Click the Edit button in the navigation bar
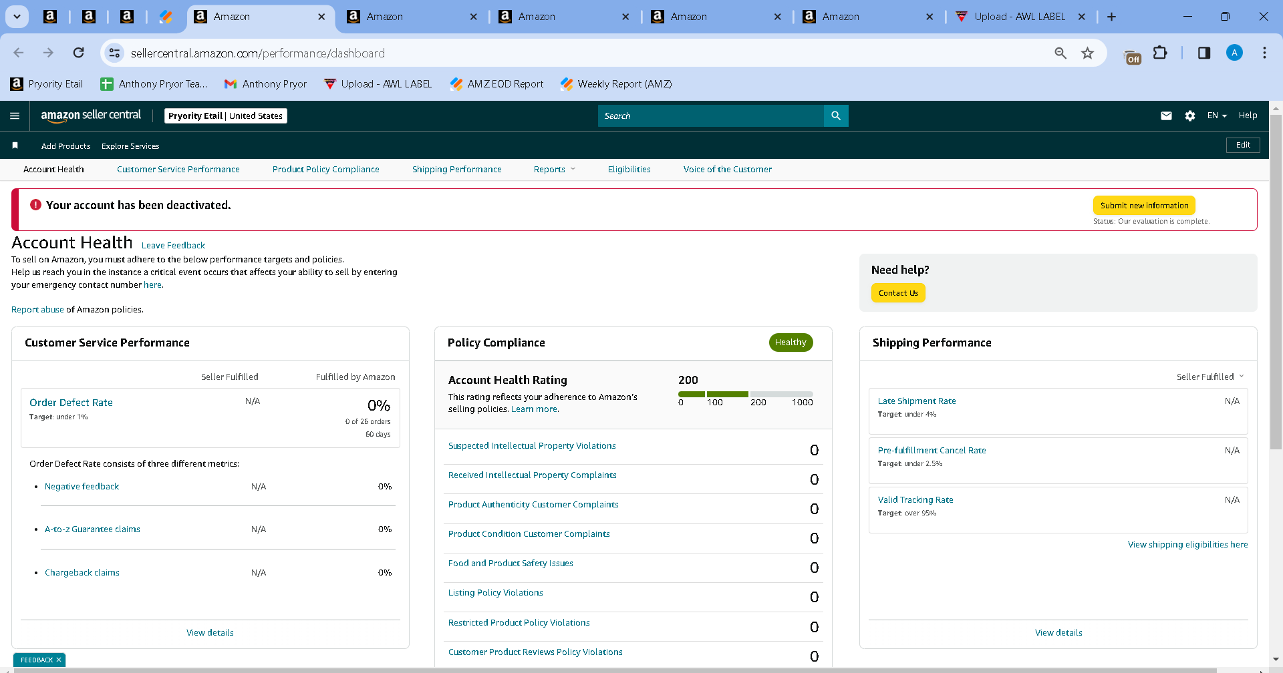The image size is (1283, 673). pos(1243,145)
